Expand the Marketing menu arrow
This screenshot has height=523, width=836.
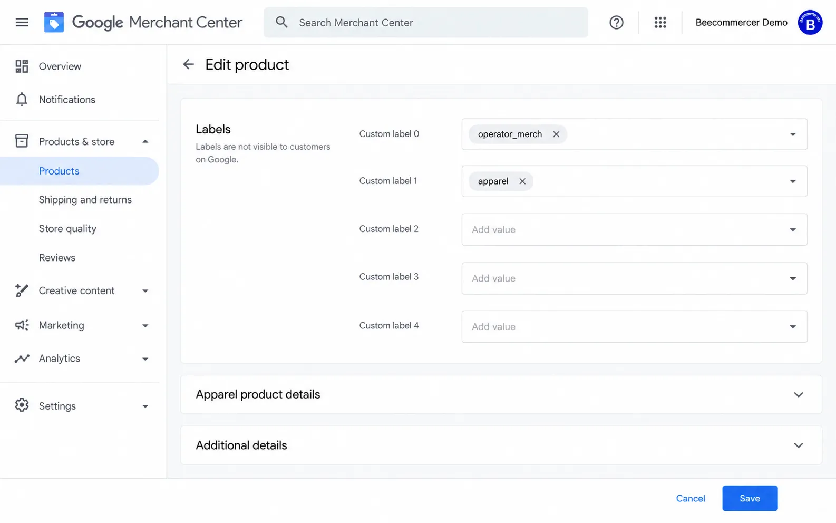coord(145,326)
